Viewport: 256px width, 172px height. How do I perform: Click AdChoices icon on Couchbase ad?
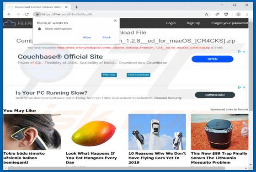tap(240, 51)
